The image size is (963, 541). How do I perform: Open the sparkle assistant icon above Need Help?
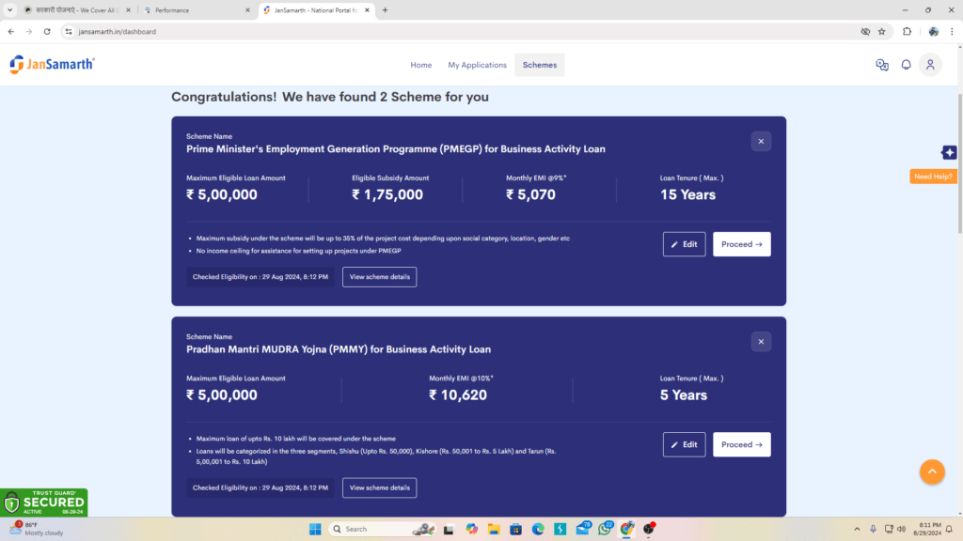[949, 153]
